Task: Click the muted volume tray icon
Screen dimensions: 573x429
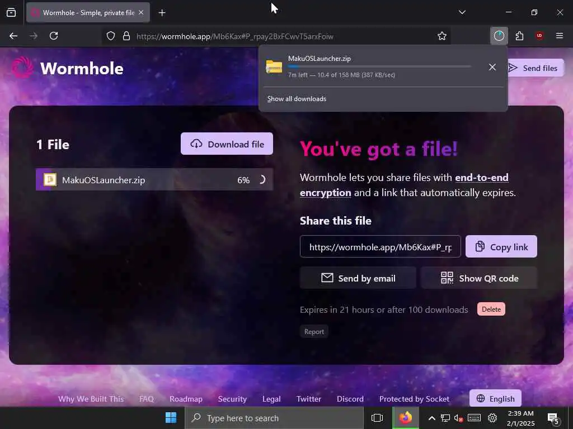Action: click(459, 418)
